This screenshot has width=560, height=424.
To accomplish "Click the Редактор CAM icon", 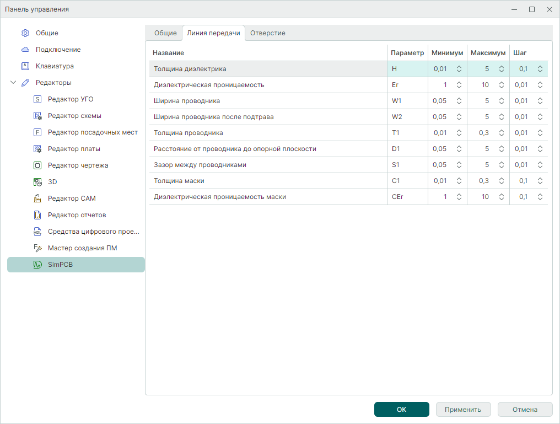I will pyautogui.click(x=37, y=198).
